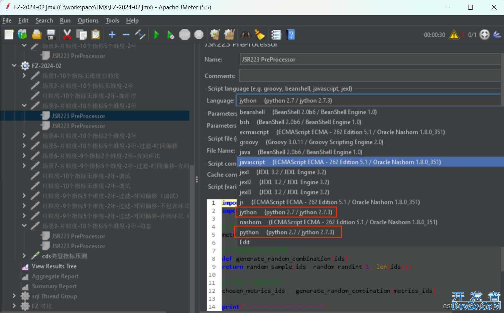Select bsh in the language list

coord(369,122)
